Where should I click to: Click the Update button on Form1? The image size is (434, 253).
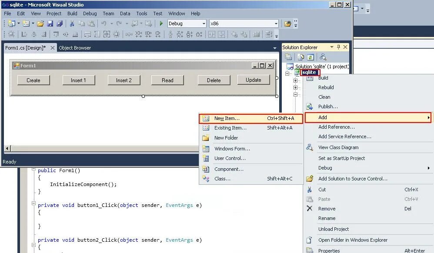(x=253, y=80)
